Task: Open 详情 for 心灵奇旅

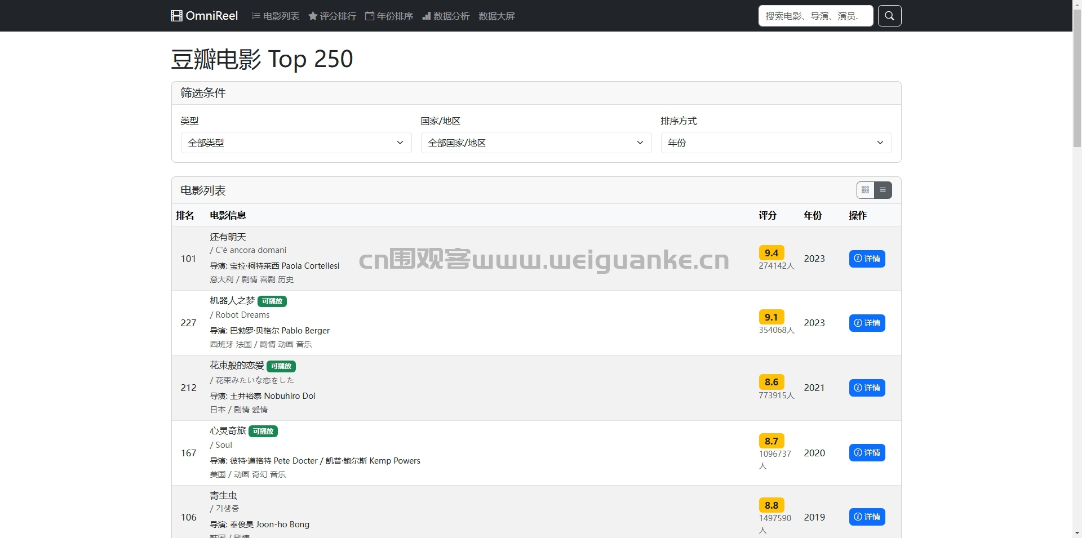Action: pos(867,452)
